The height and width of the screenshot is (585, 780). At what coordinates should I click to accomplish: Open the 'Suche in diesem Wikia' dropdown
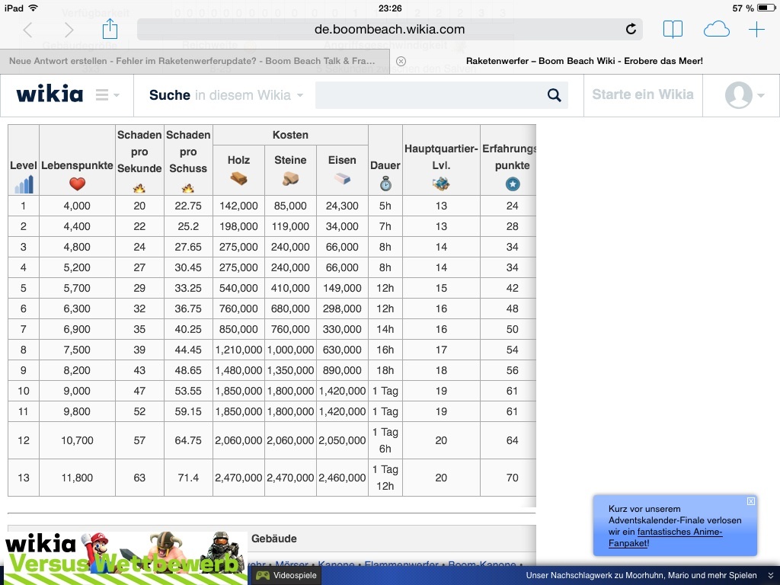226,95
